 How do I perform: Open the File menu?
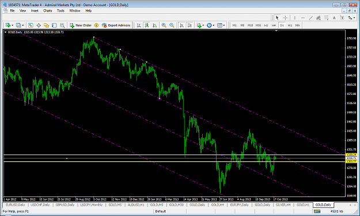12,10
